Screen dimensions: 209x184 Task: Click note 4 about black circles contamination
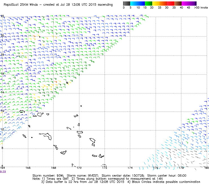coord(164,182)
